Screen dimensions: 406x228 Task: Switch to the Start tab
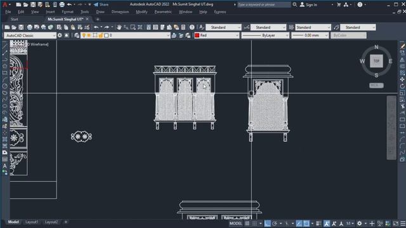click(15, 19)
